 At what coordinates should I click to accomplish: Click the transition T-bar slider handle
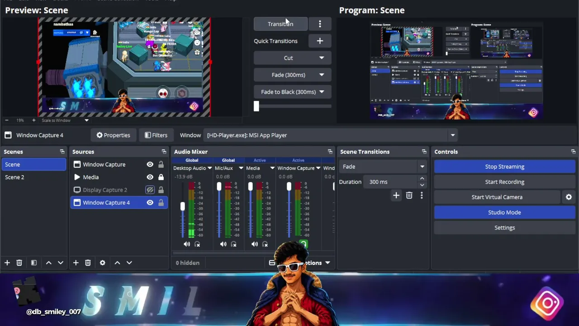click(256, 106)
